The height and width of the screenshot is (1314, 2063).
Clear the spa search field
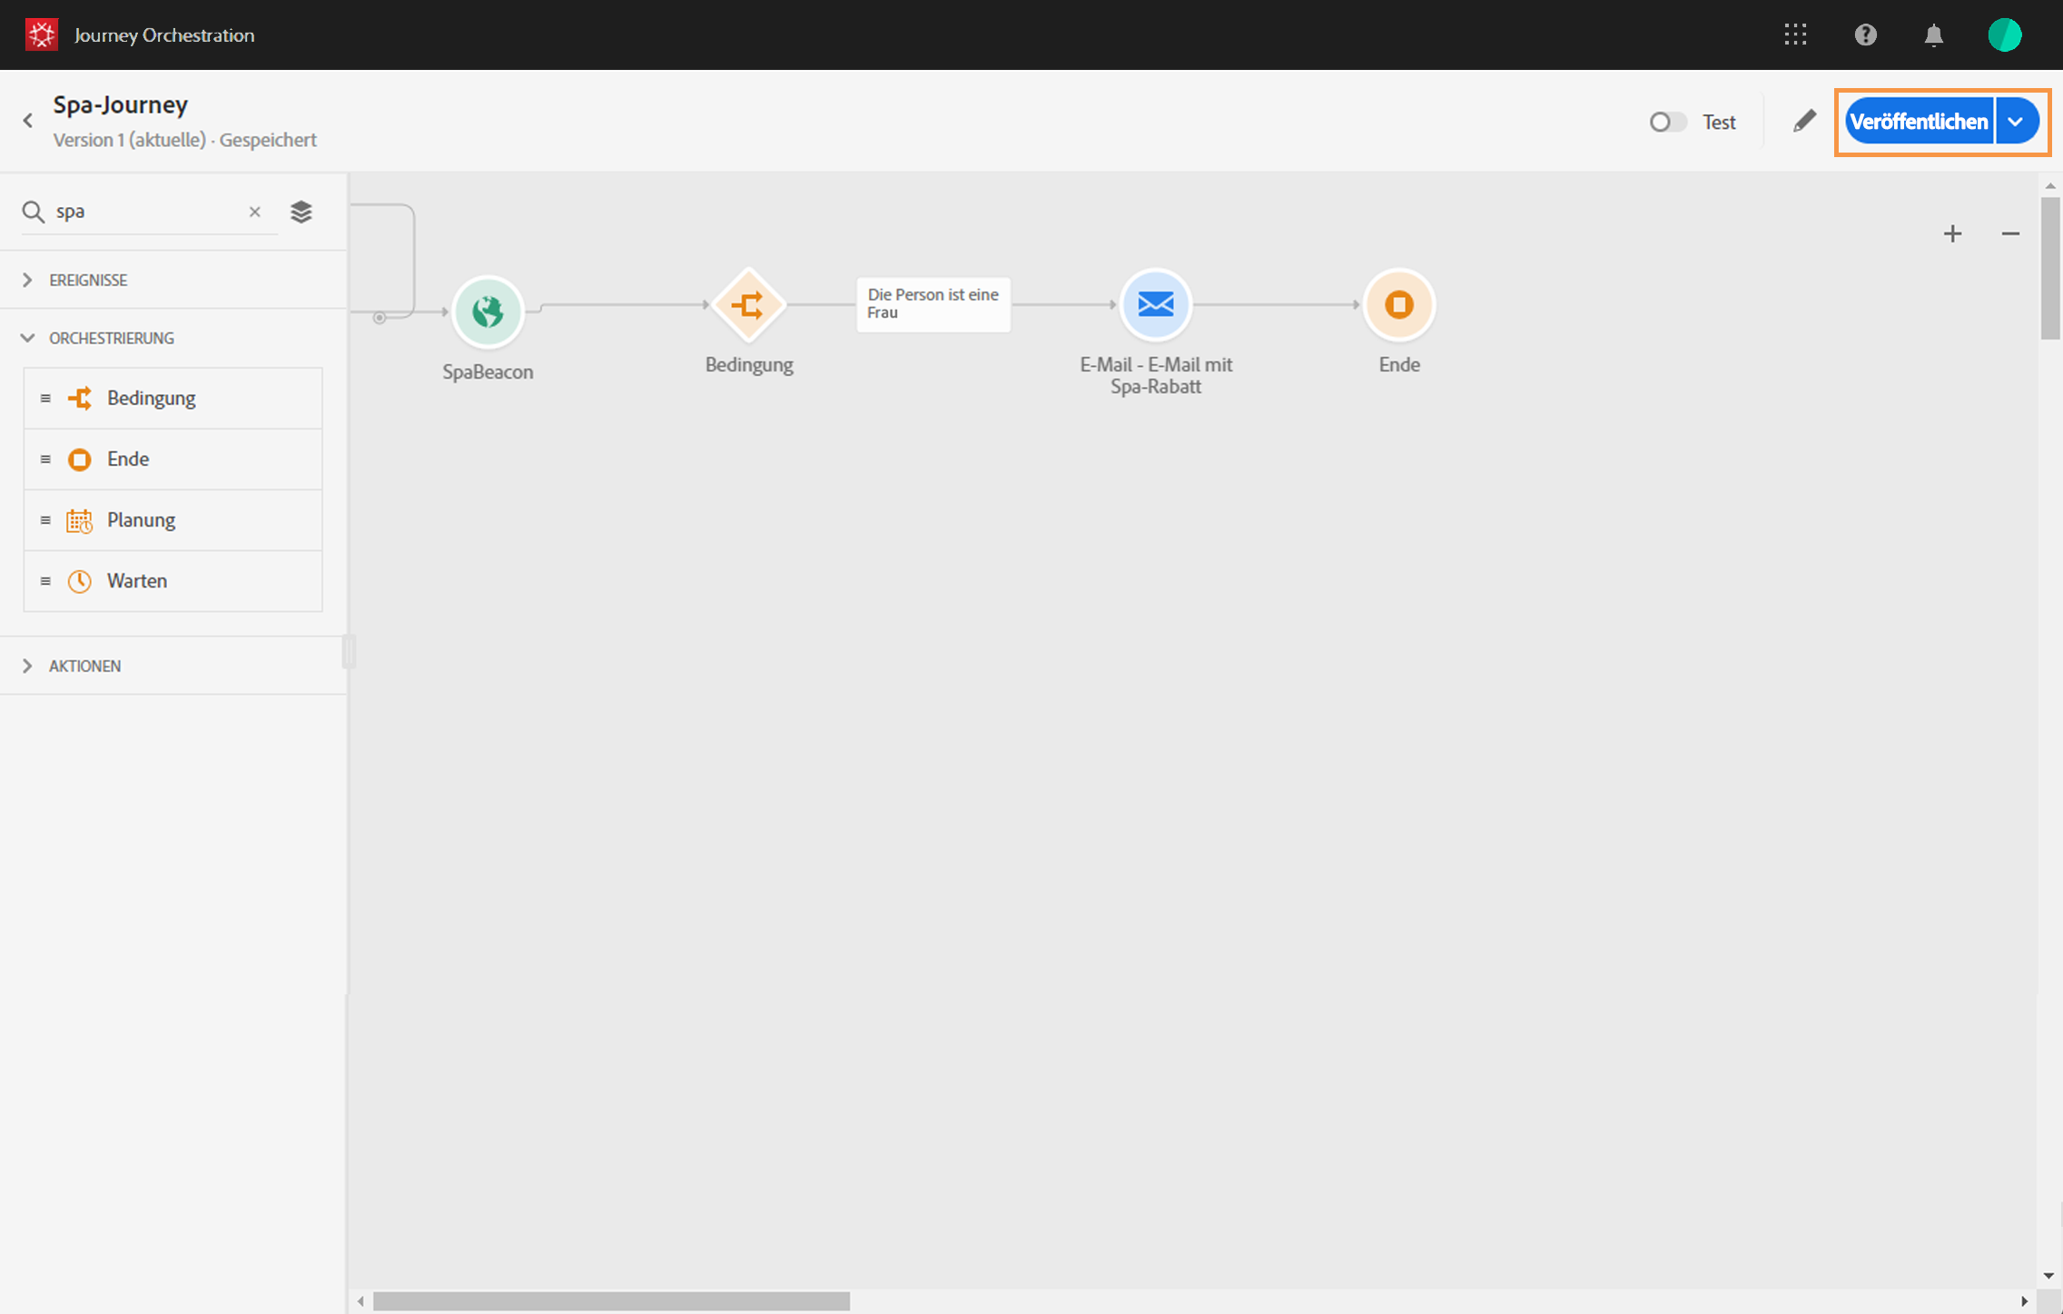click(x=255, y=212)
